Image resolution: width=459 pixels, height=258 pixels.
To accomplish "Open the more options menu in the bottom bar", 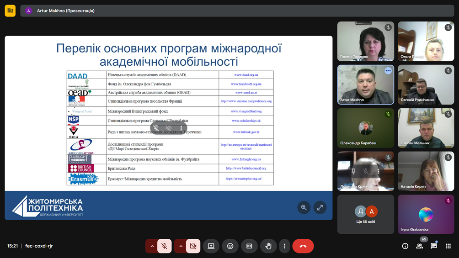I will tap(284, 246).
